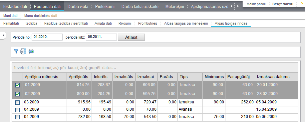This screenshot has height=122, width=305.
Task: Go to Darba laika uzskaite tab
Action: click(140, 6)
